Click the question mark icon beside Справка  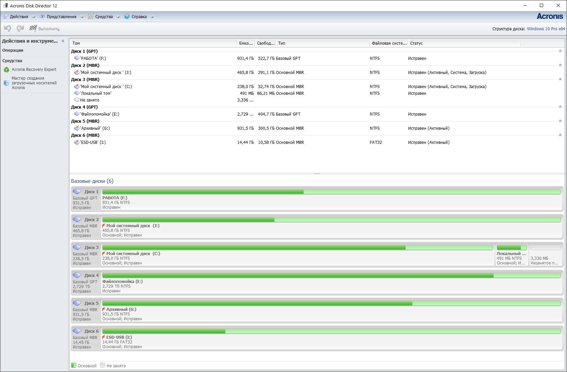point(127,16)
